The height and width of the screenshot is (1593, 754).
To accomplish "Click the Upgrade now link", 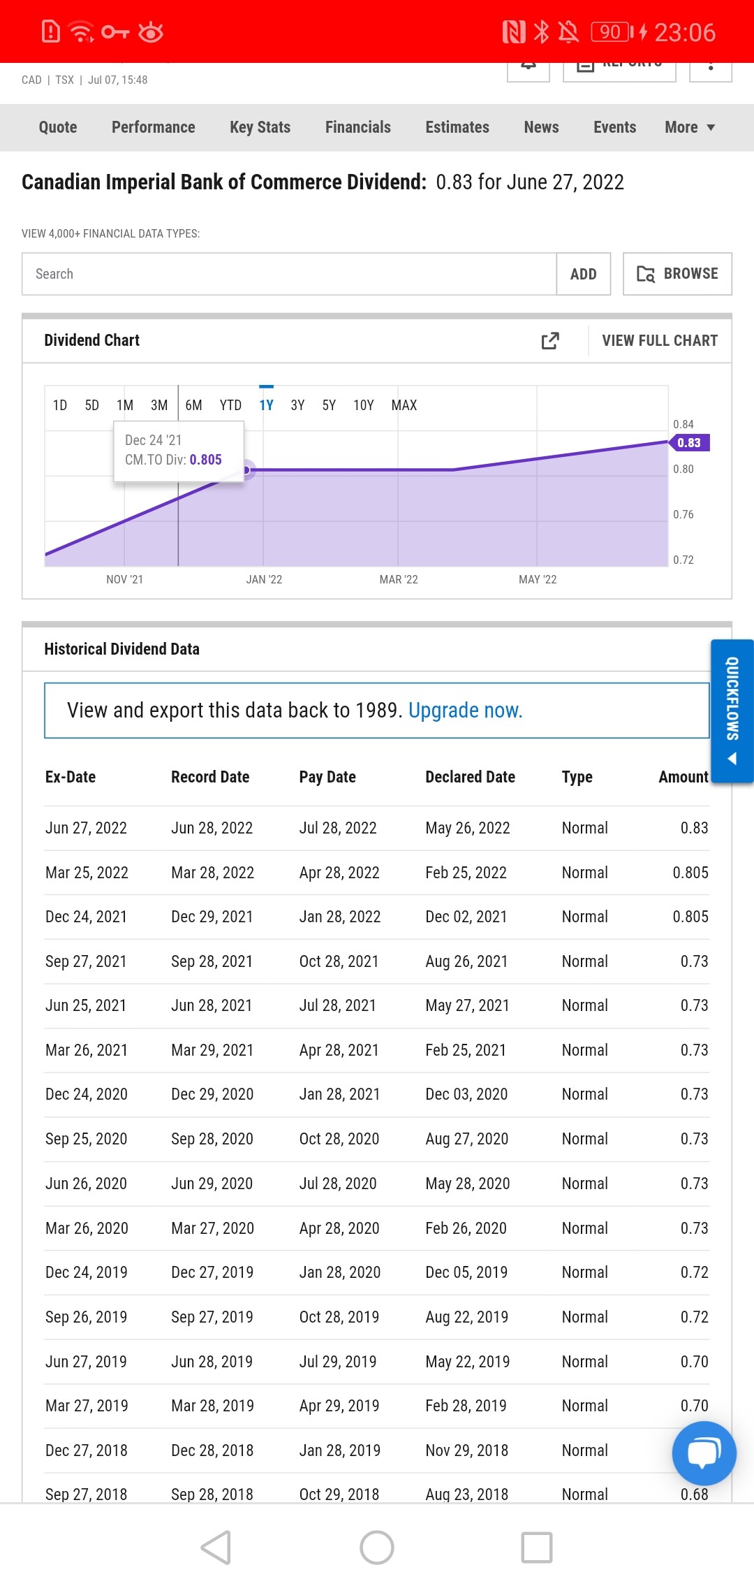I will [465, 711].
